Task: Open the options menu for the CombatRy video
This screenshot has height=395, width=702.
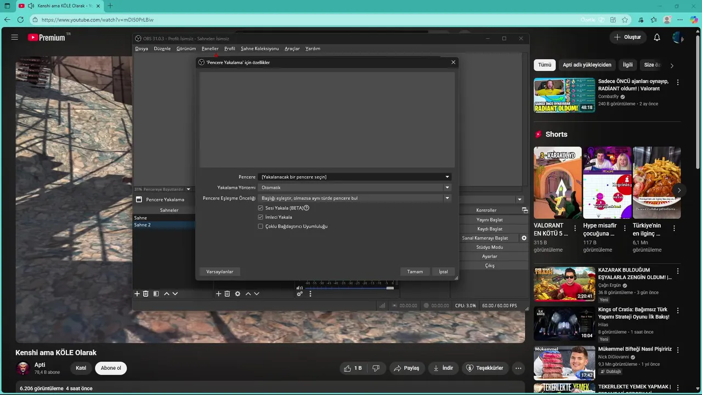Action: 677,82
